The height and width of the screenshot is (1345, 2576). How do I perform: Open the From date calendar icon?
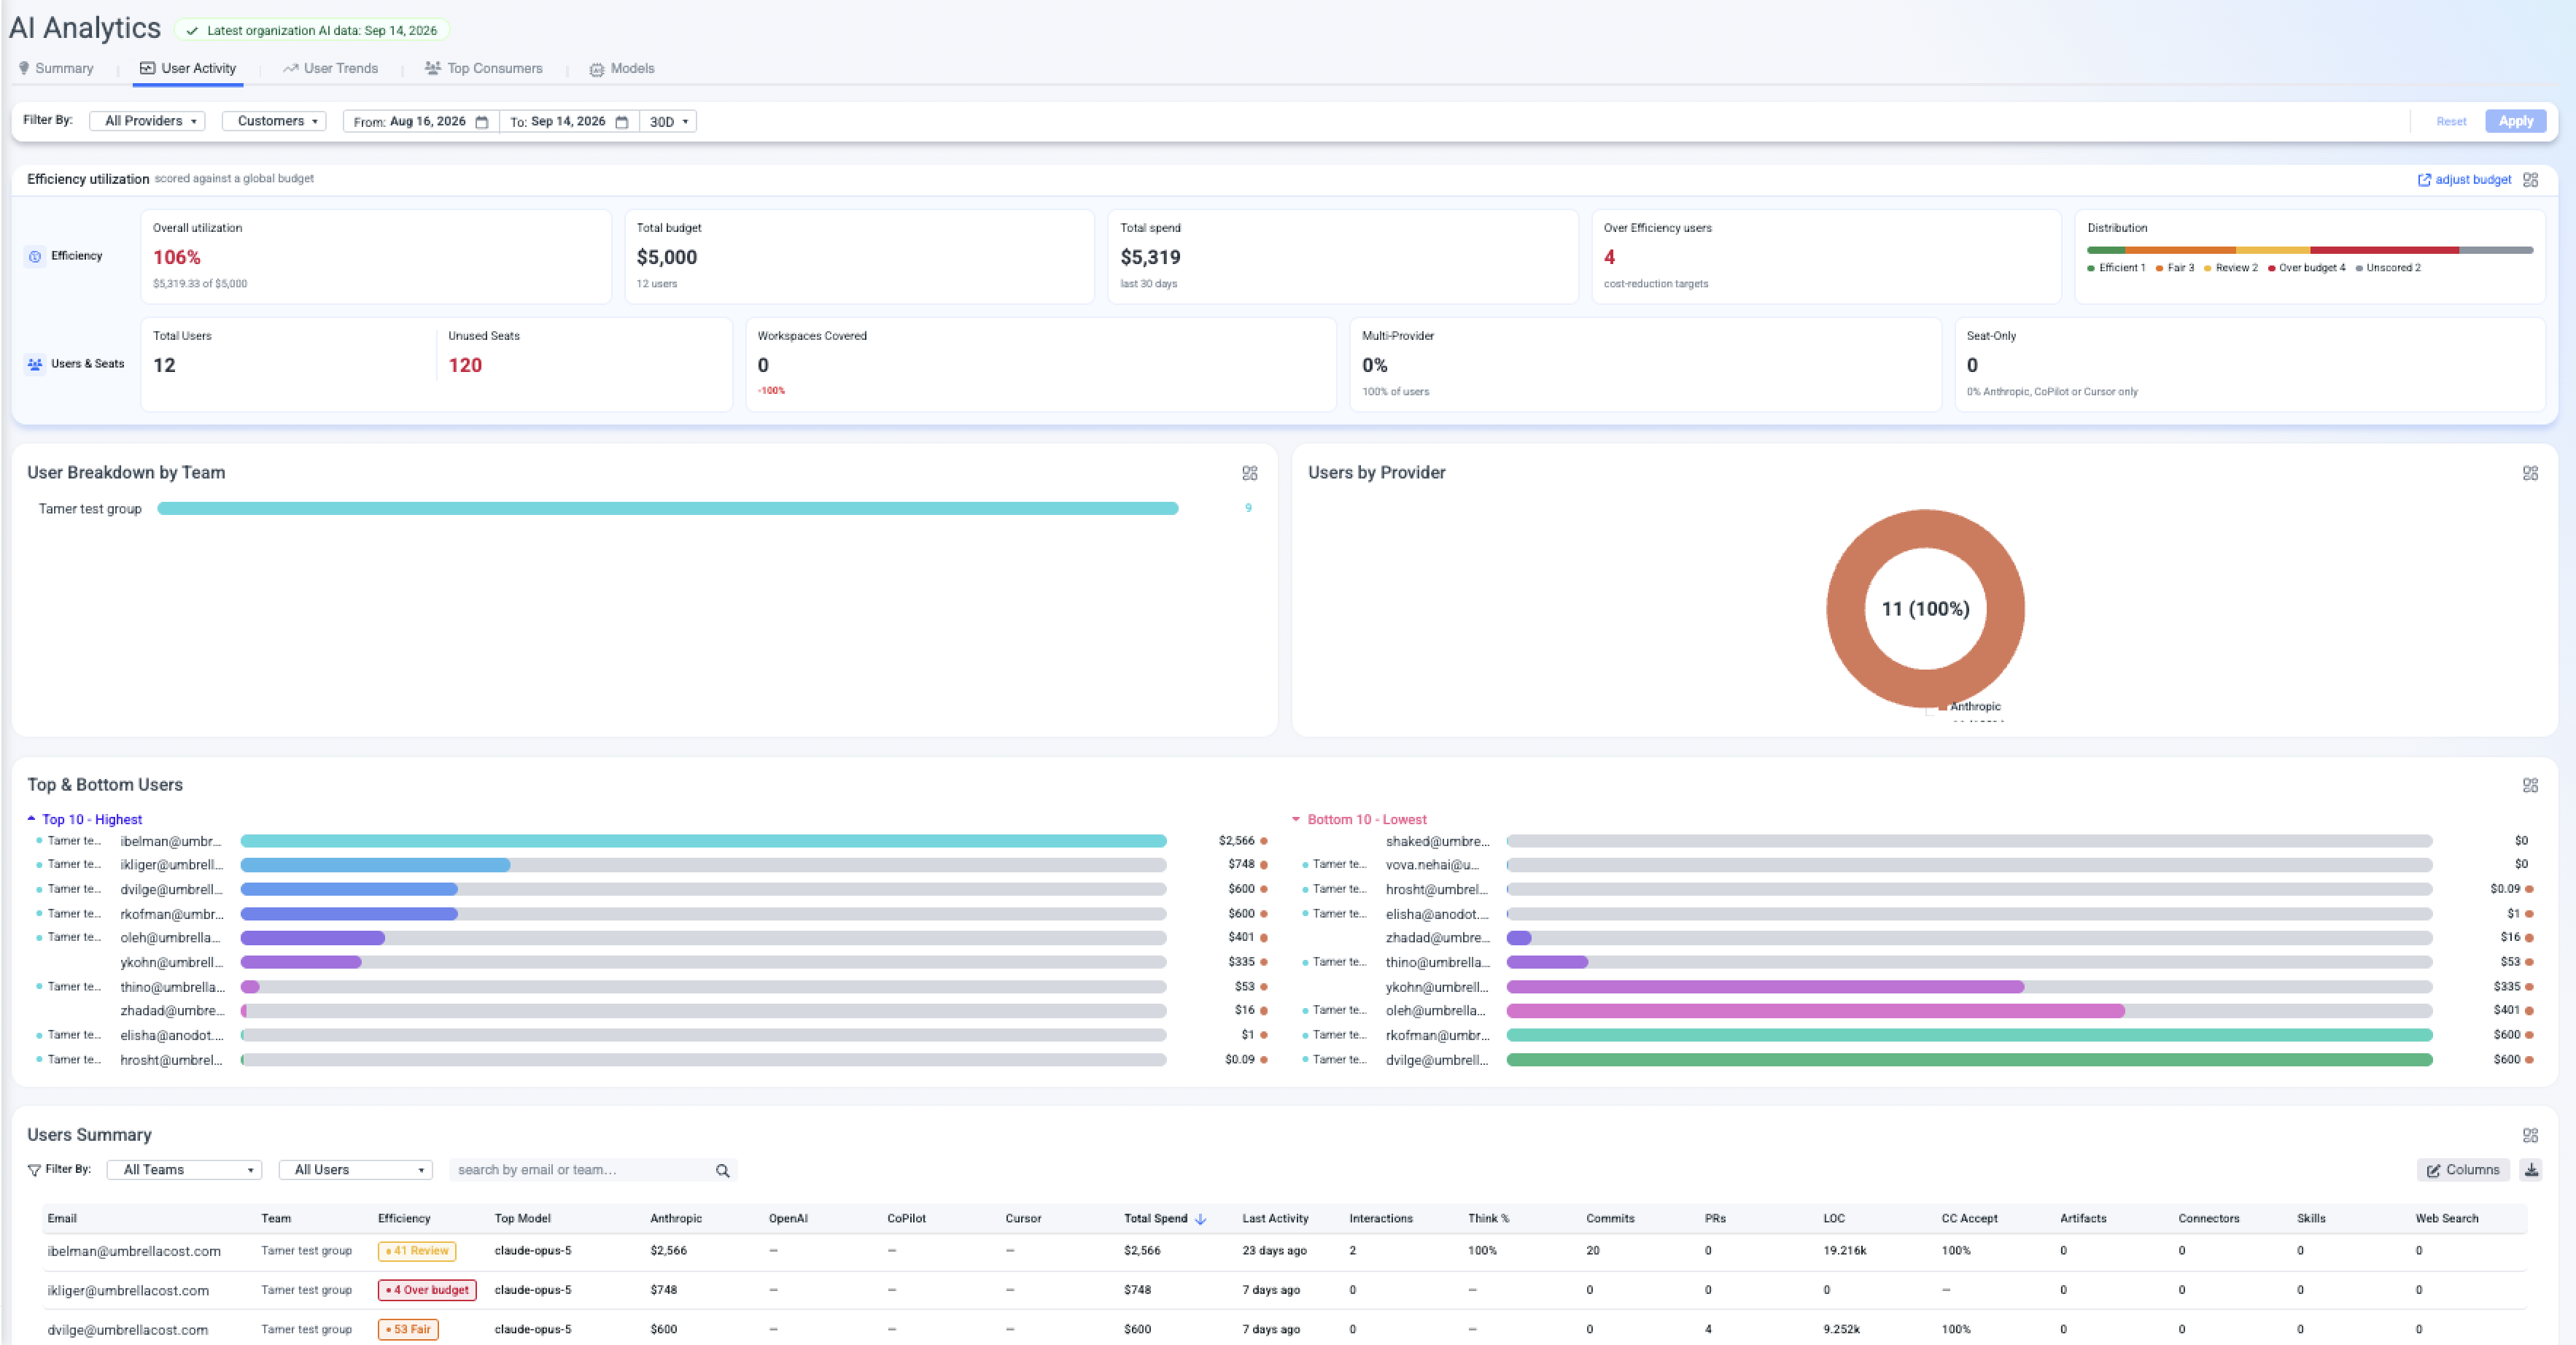[481, 122]
